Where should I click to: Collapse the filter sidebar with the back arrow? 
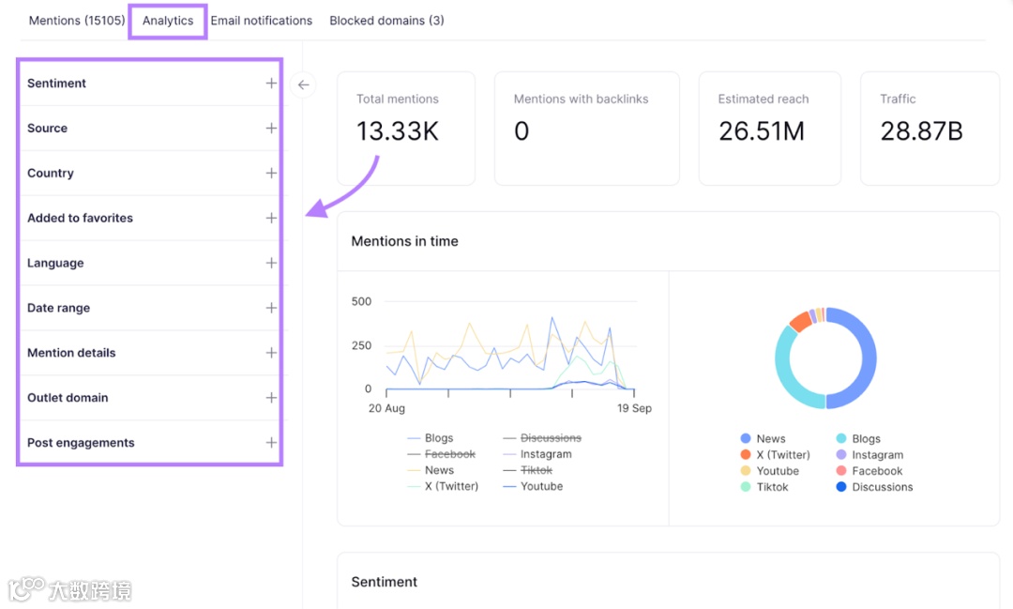pos(303,84)
